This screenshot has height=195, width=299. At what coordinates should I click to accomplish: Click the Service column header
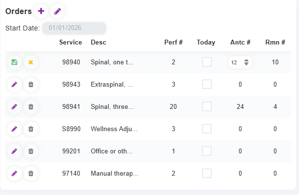[71, 43]
